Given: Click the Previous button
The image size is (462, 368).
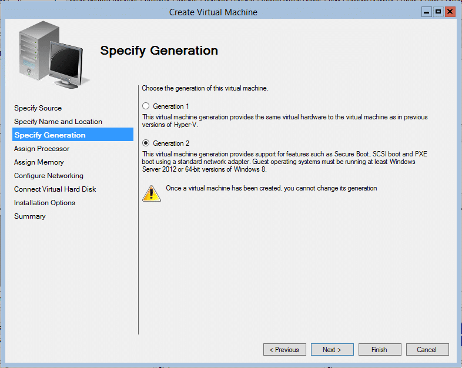Looking at the screenshot, I should point(284,350).
